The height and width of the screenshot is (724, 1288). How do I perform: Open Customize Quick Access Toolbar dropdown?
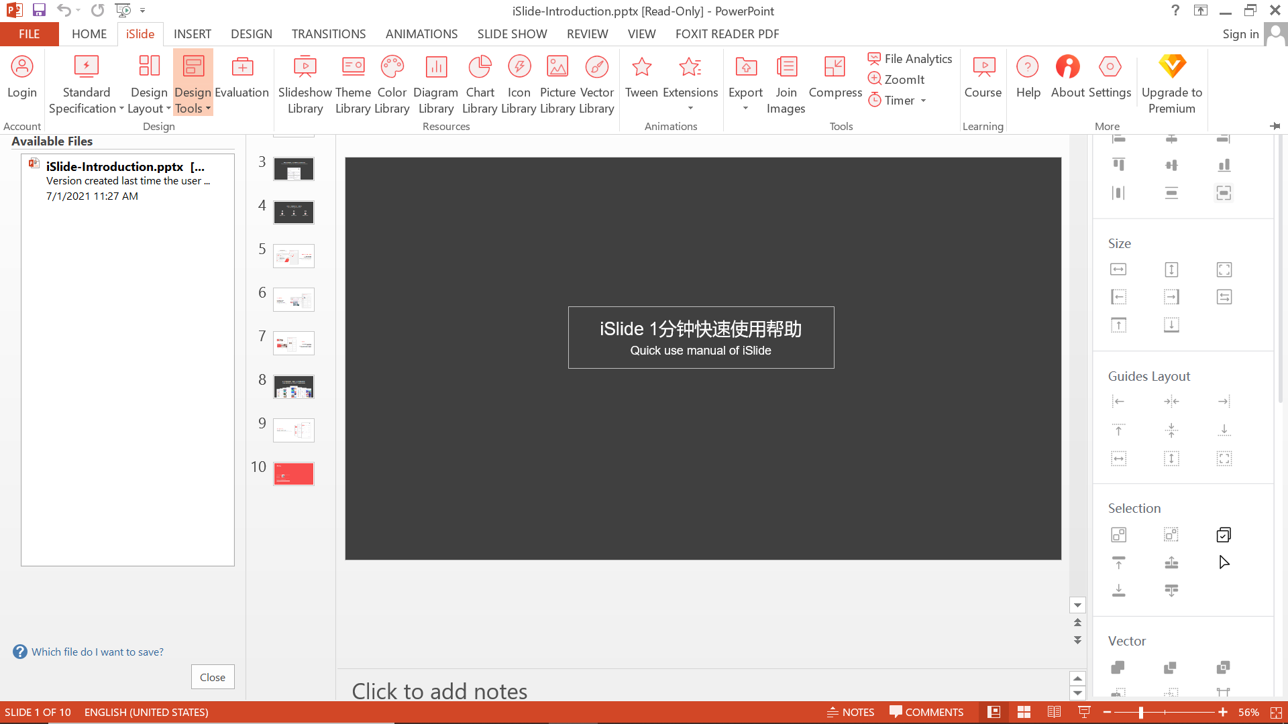click(143, 10)
